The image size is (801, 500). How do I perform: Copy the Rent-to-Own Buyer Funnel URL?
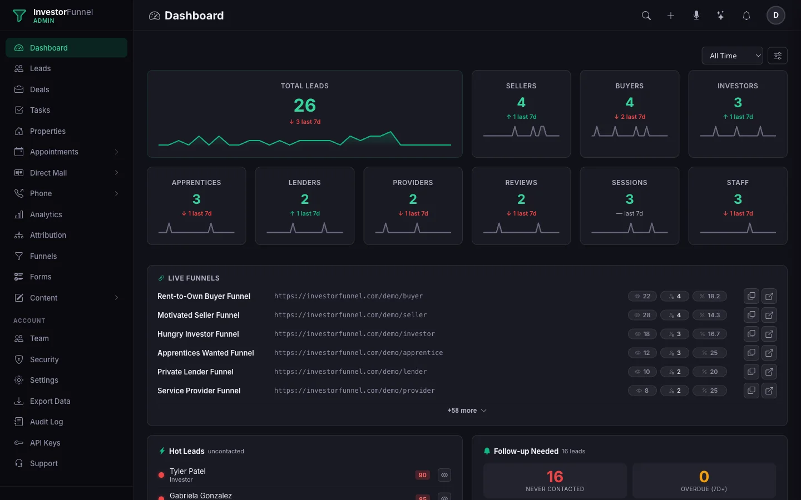coord(751,296)
